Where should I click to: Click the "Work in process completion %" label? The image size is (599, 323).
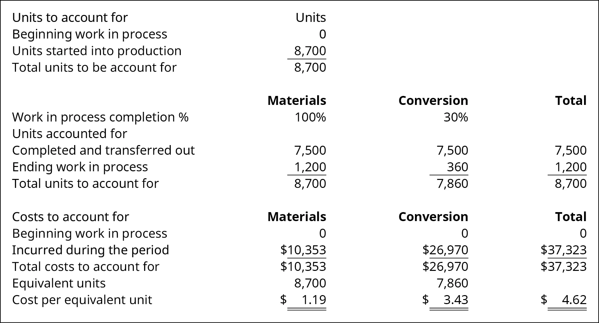point(100,117)
